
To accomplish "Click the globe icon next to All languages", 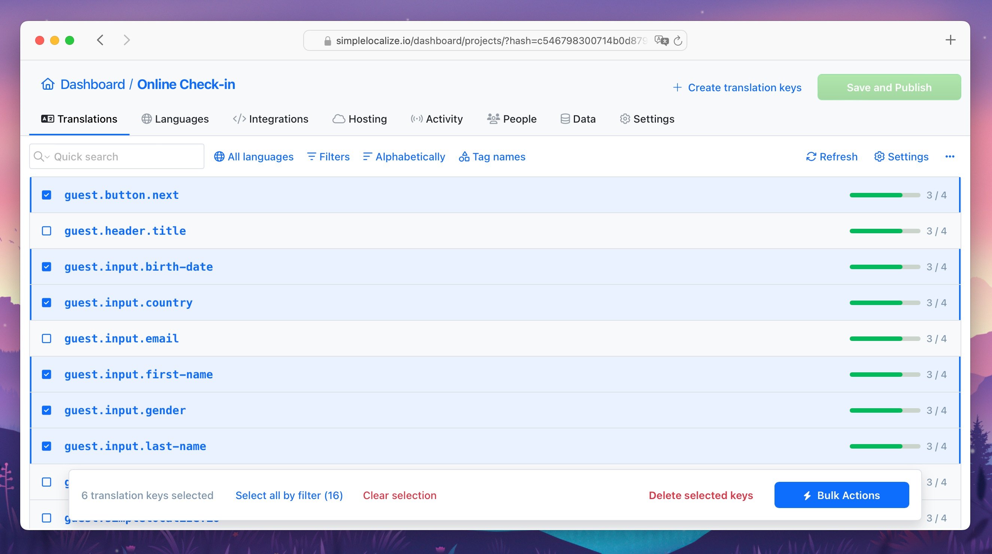I will [x=219, y=157].
